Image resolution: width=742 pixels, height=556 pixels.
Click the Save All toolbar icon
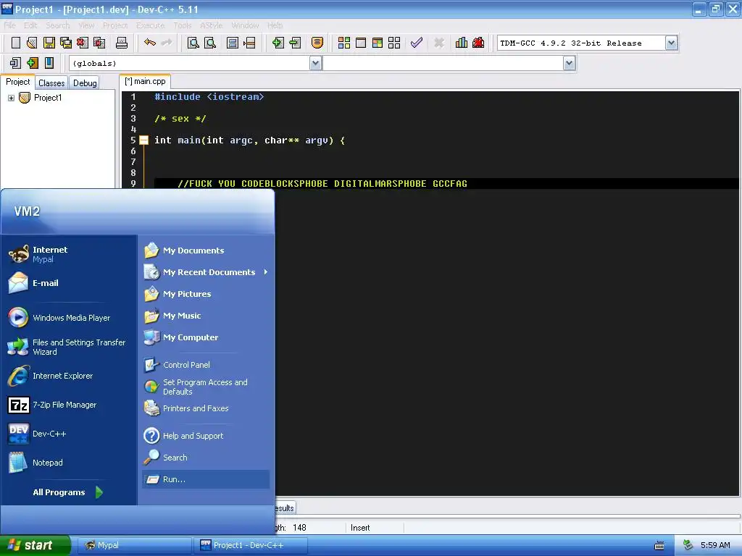coord(66,43)
